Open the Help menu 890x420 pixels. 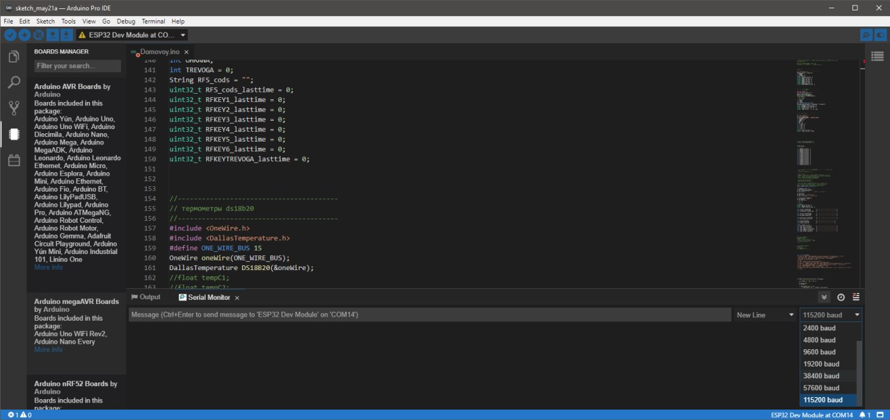tap(178, 22)
